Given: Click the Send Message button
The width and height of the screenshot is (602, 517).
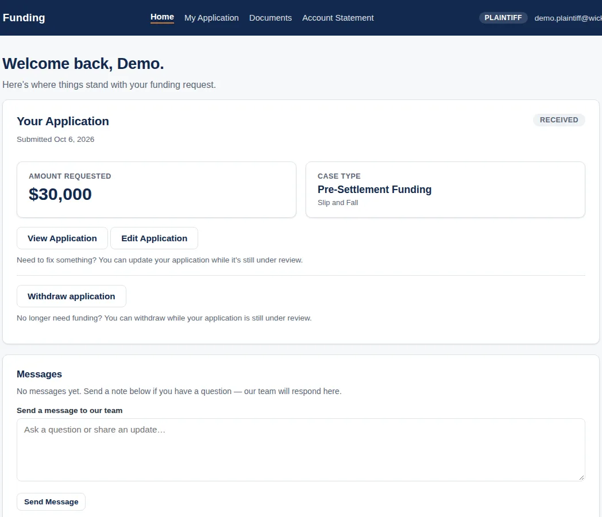Looking at the screenshot, I should point(51,501).
